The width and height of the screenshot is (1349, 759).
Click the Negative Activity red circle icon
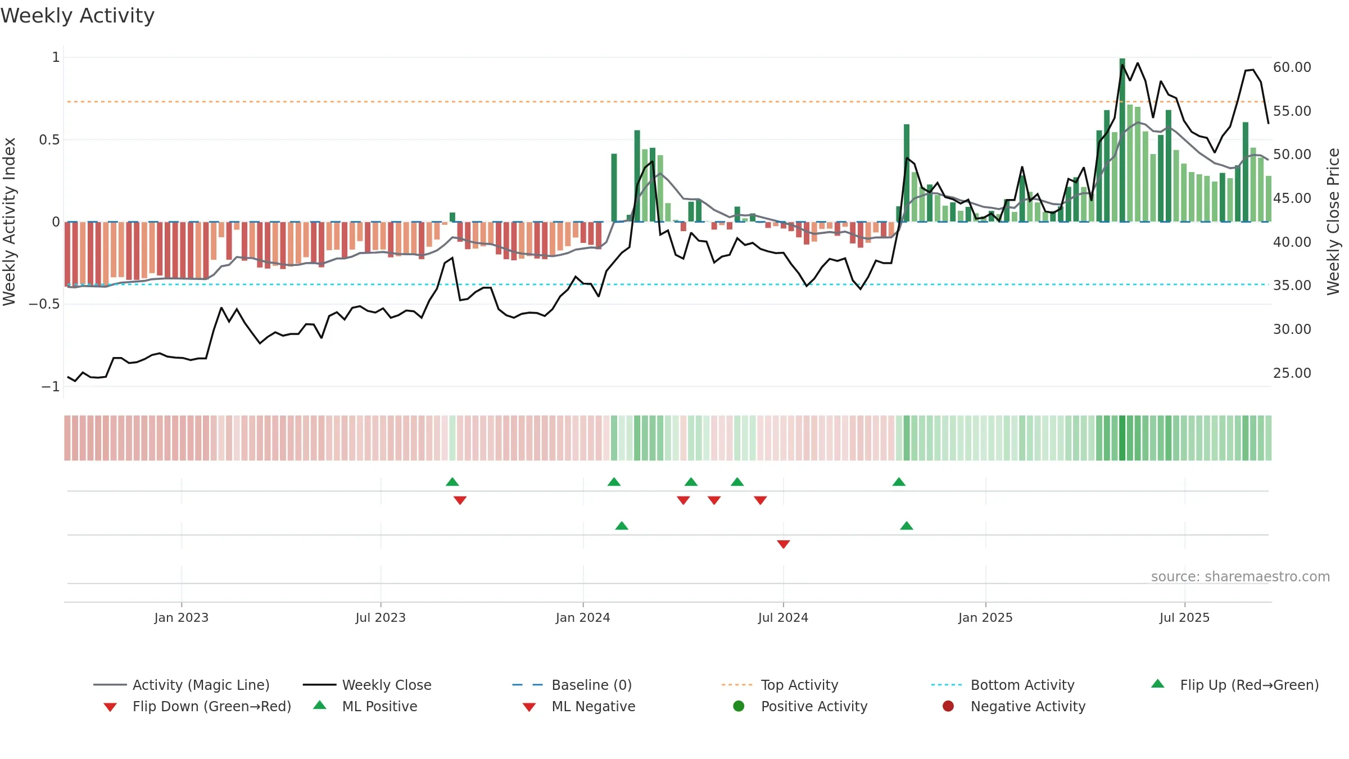[x=948, y=706]
